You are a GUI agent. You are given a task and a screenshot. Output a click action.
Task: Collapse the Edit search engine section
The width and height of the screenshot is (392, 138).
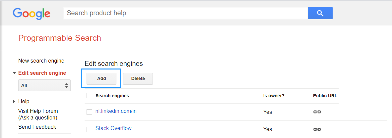click(x=15, y=73)
